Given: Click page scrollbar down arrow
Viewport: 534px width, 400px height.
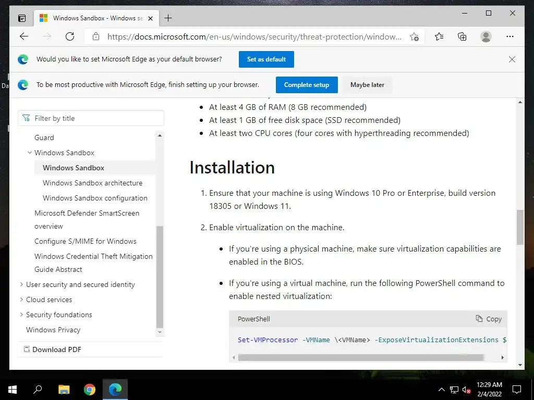Looking at the screenshot, I should [x=520, y=365].
